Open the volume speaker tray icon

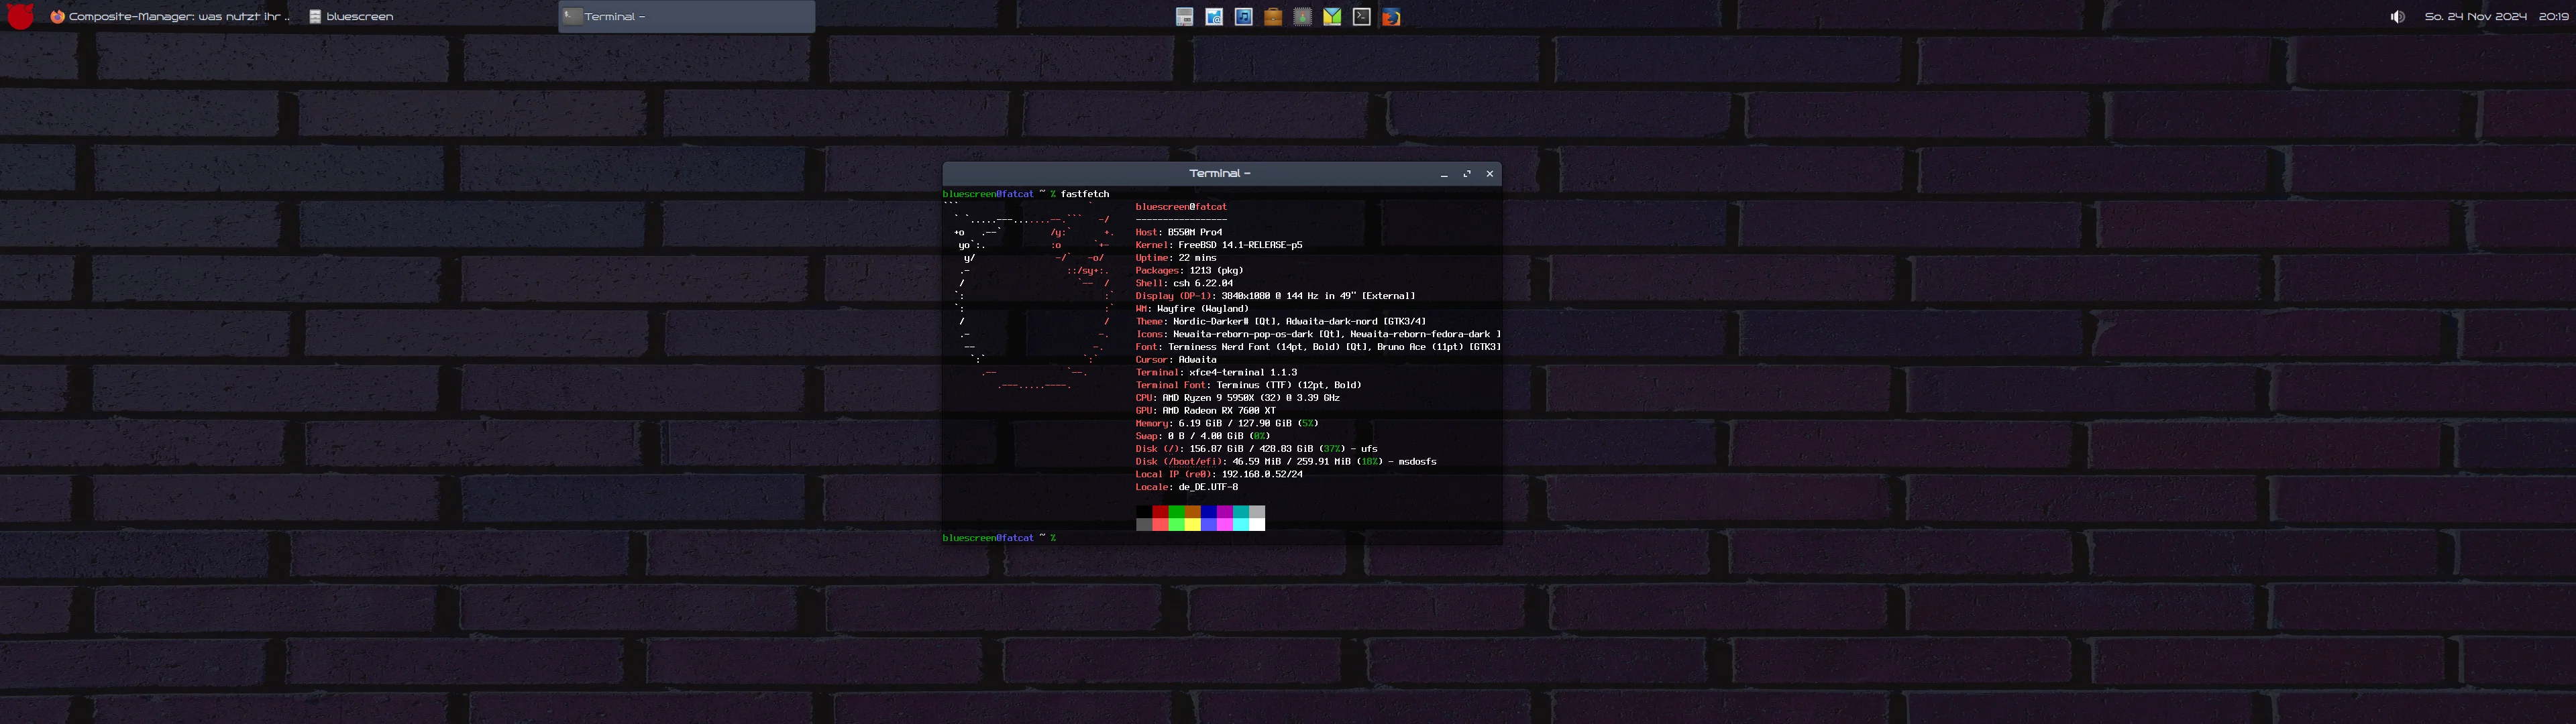[x=2397, y=17]
